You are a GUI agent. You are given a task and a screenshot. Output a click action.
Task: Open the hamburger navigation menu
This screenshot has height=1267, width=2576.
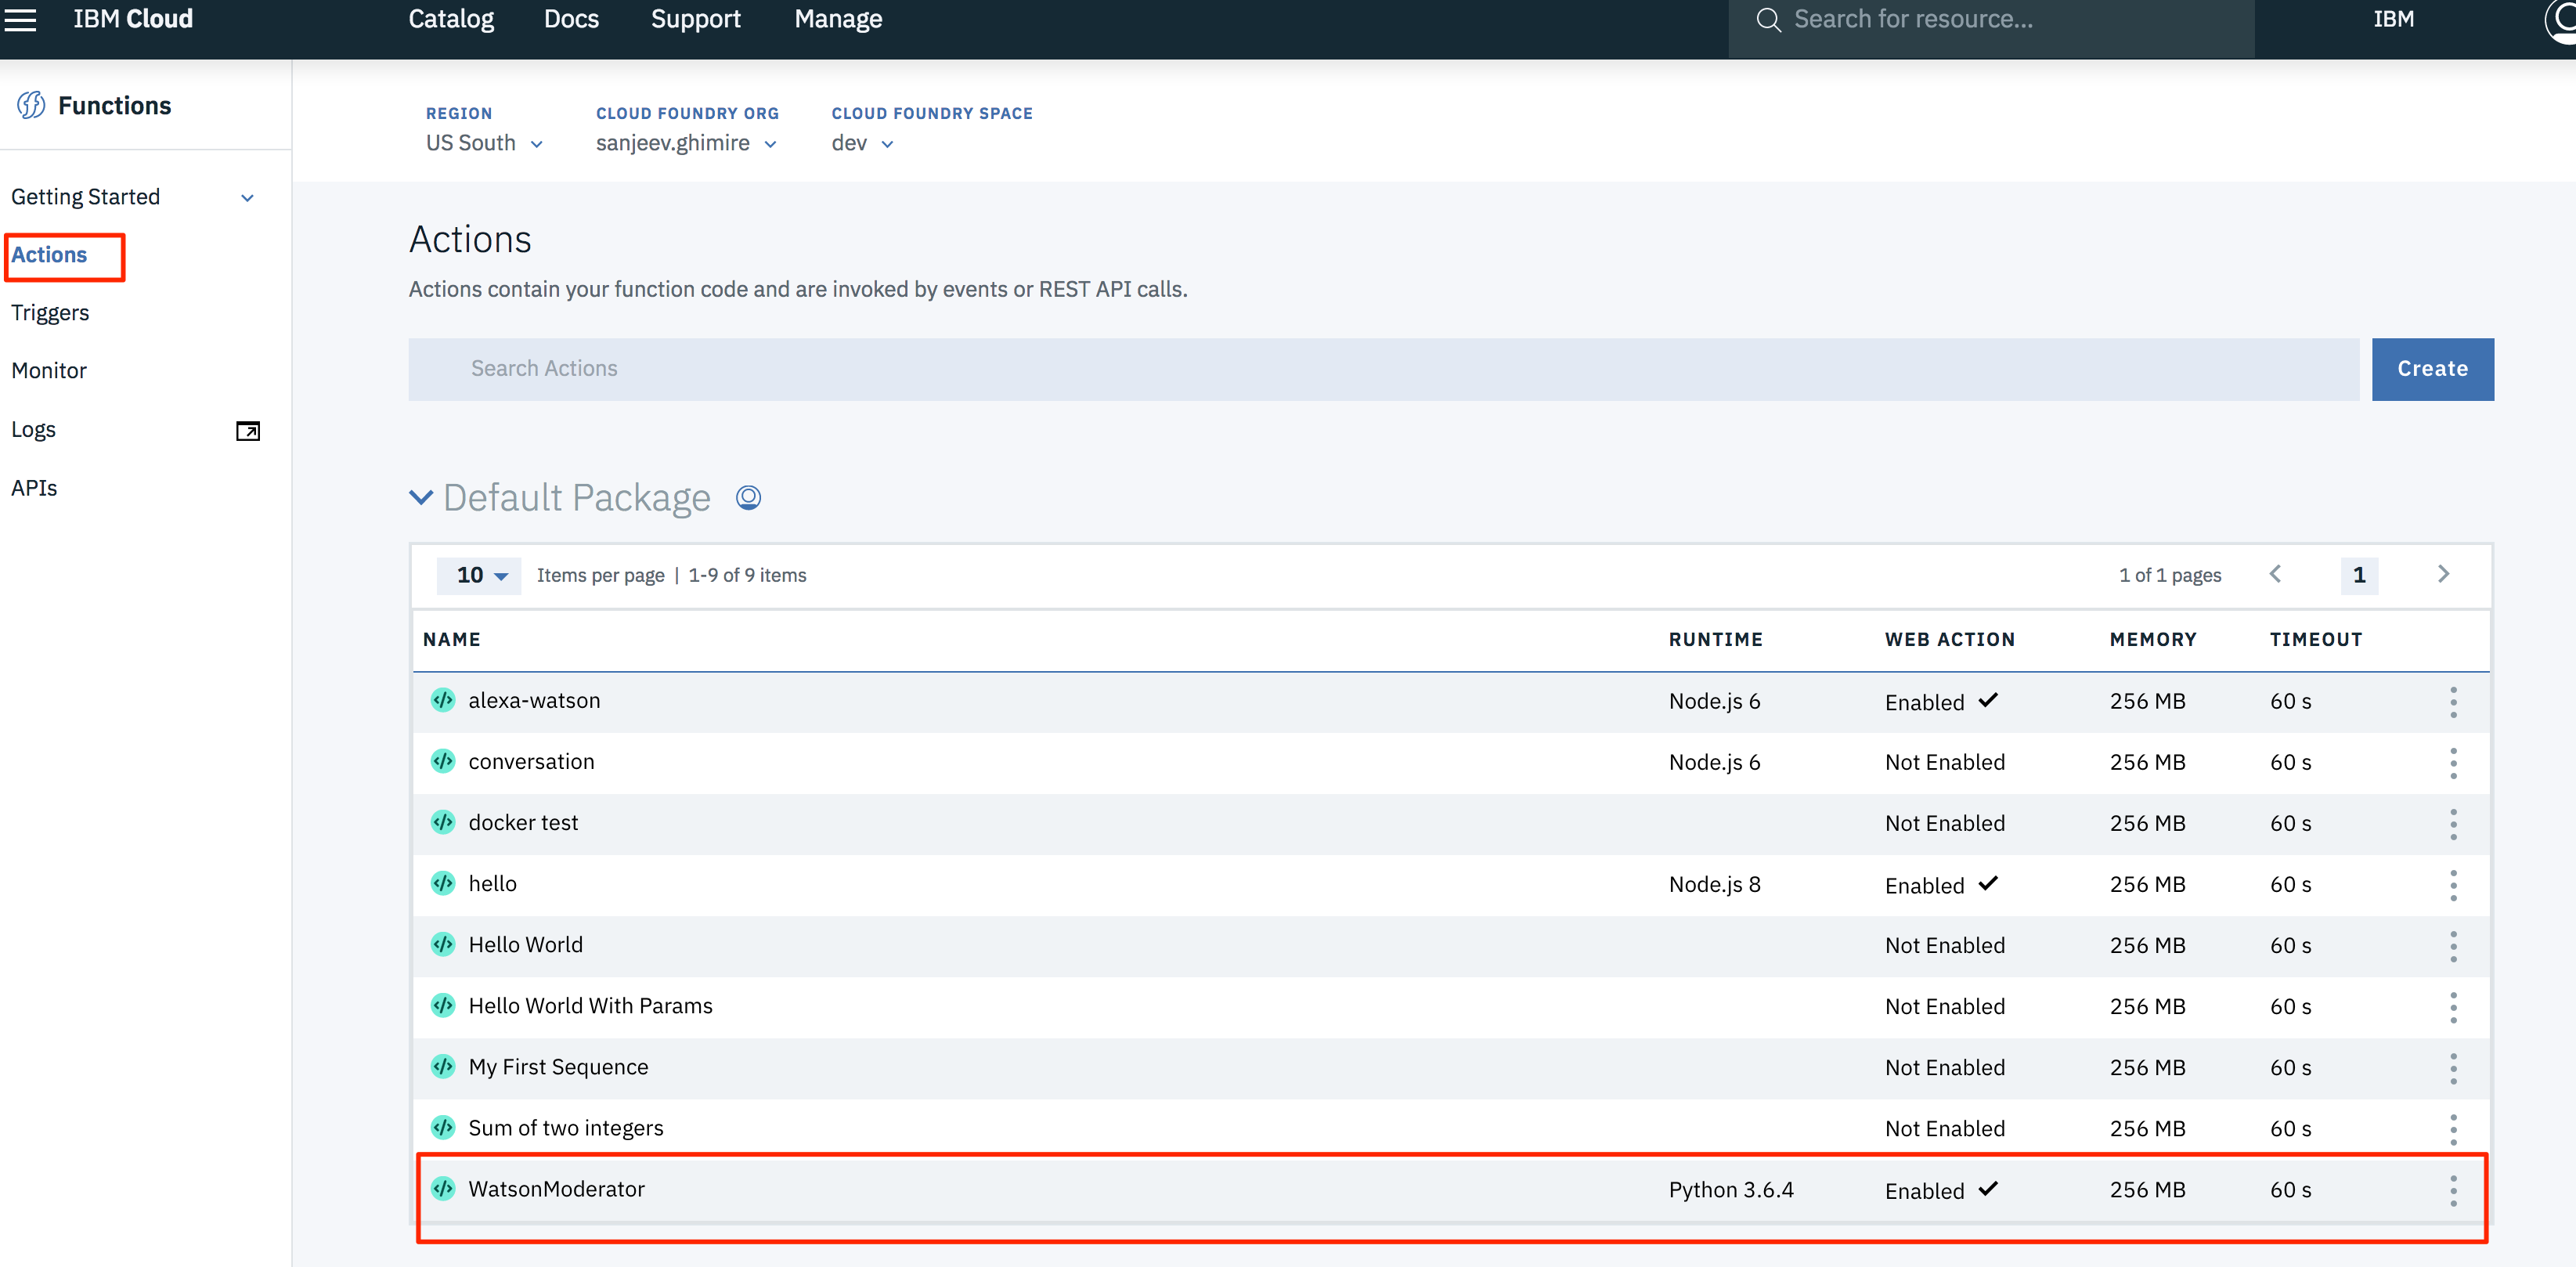[20, 19]
